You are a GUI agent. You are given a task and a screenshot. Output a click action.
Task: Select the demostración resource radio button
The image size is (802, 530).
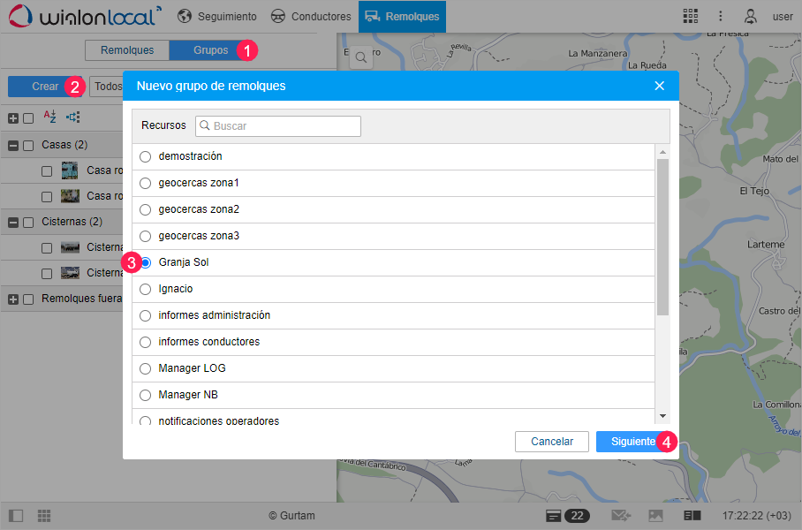[x=145, y=156]
